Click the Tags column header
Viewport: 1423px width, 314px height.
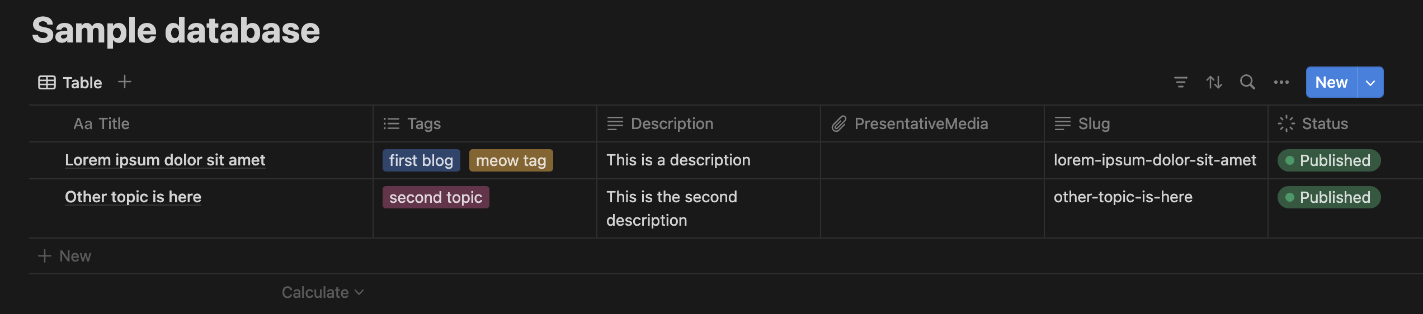[x=423, y=123]
